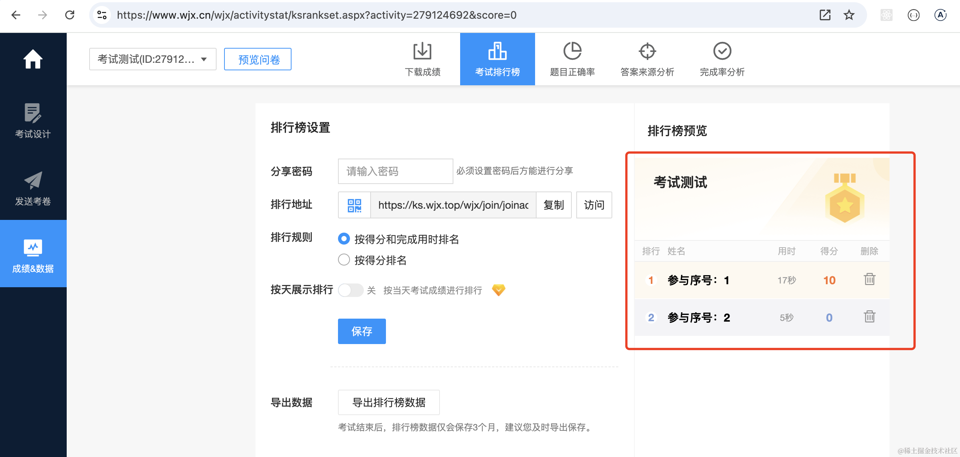Delete rank 1 entry with trash icon
Image resolution: width=960 pixels, height=457 pixels.
tap(869, 279)
